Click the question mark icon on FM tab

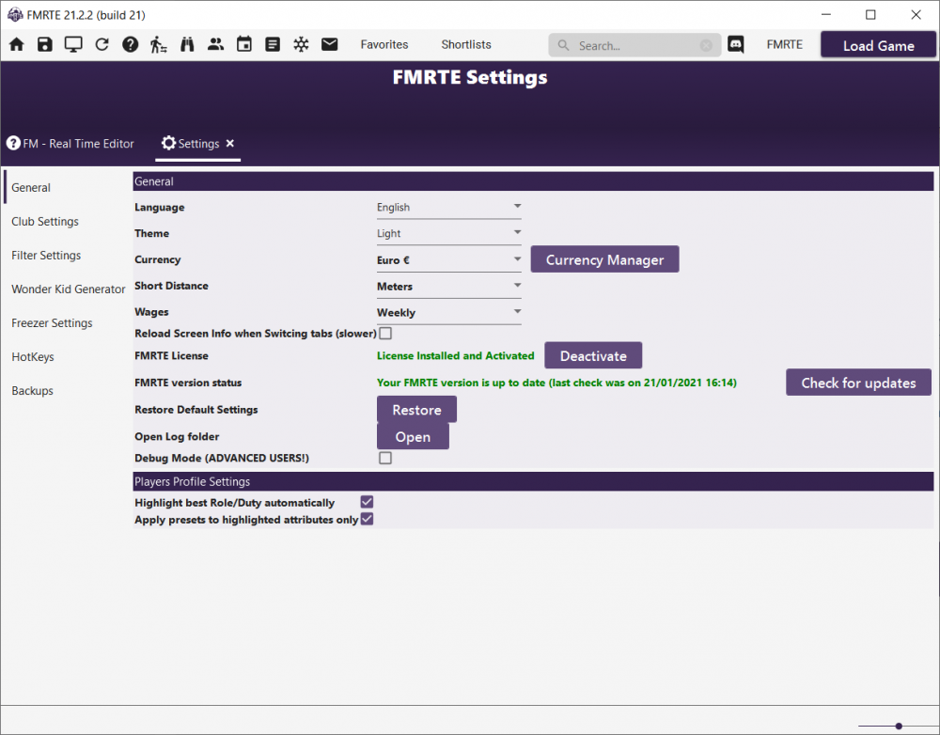(13, 143)
